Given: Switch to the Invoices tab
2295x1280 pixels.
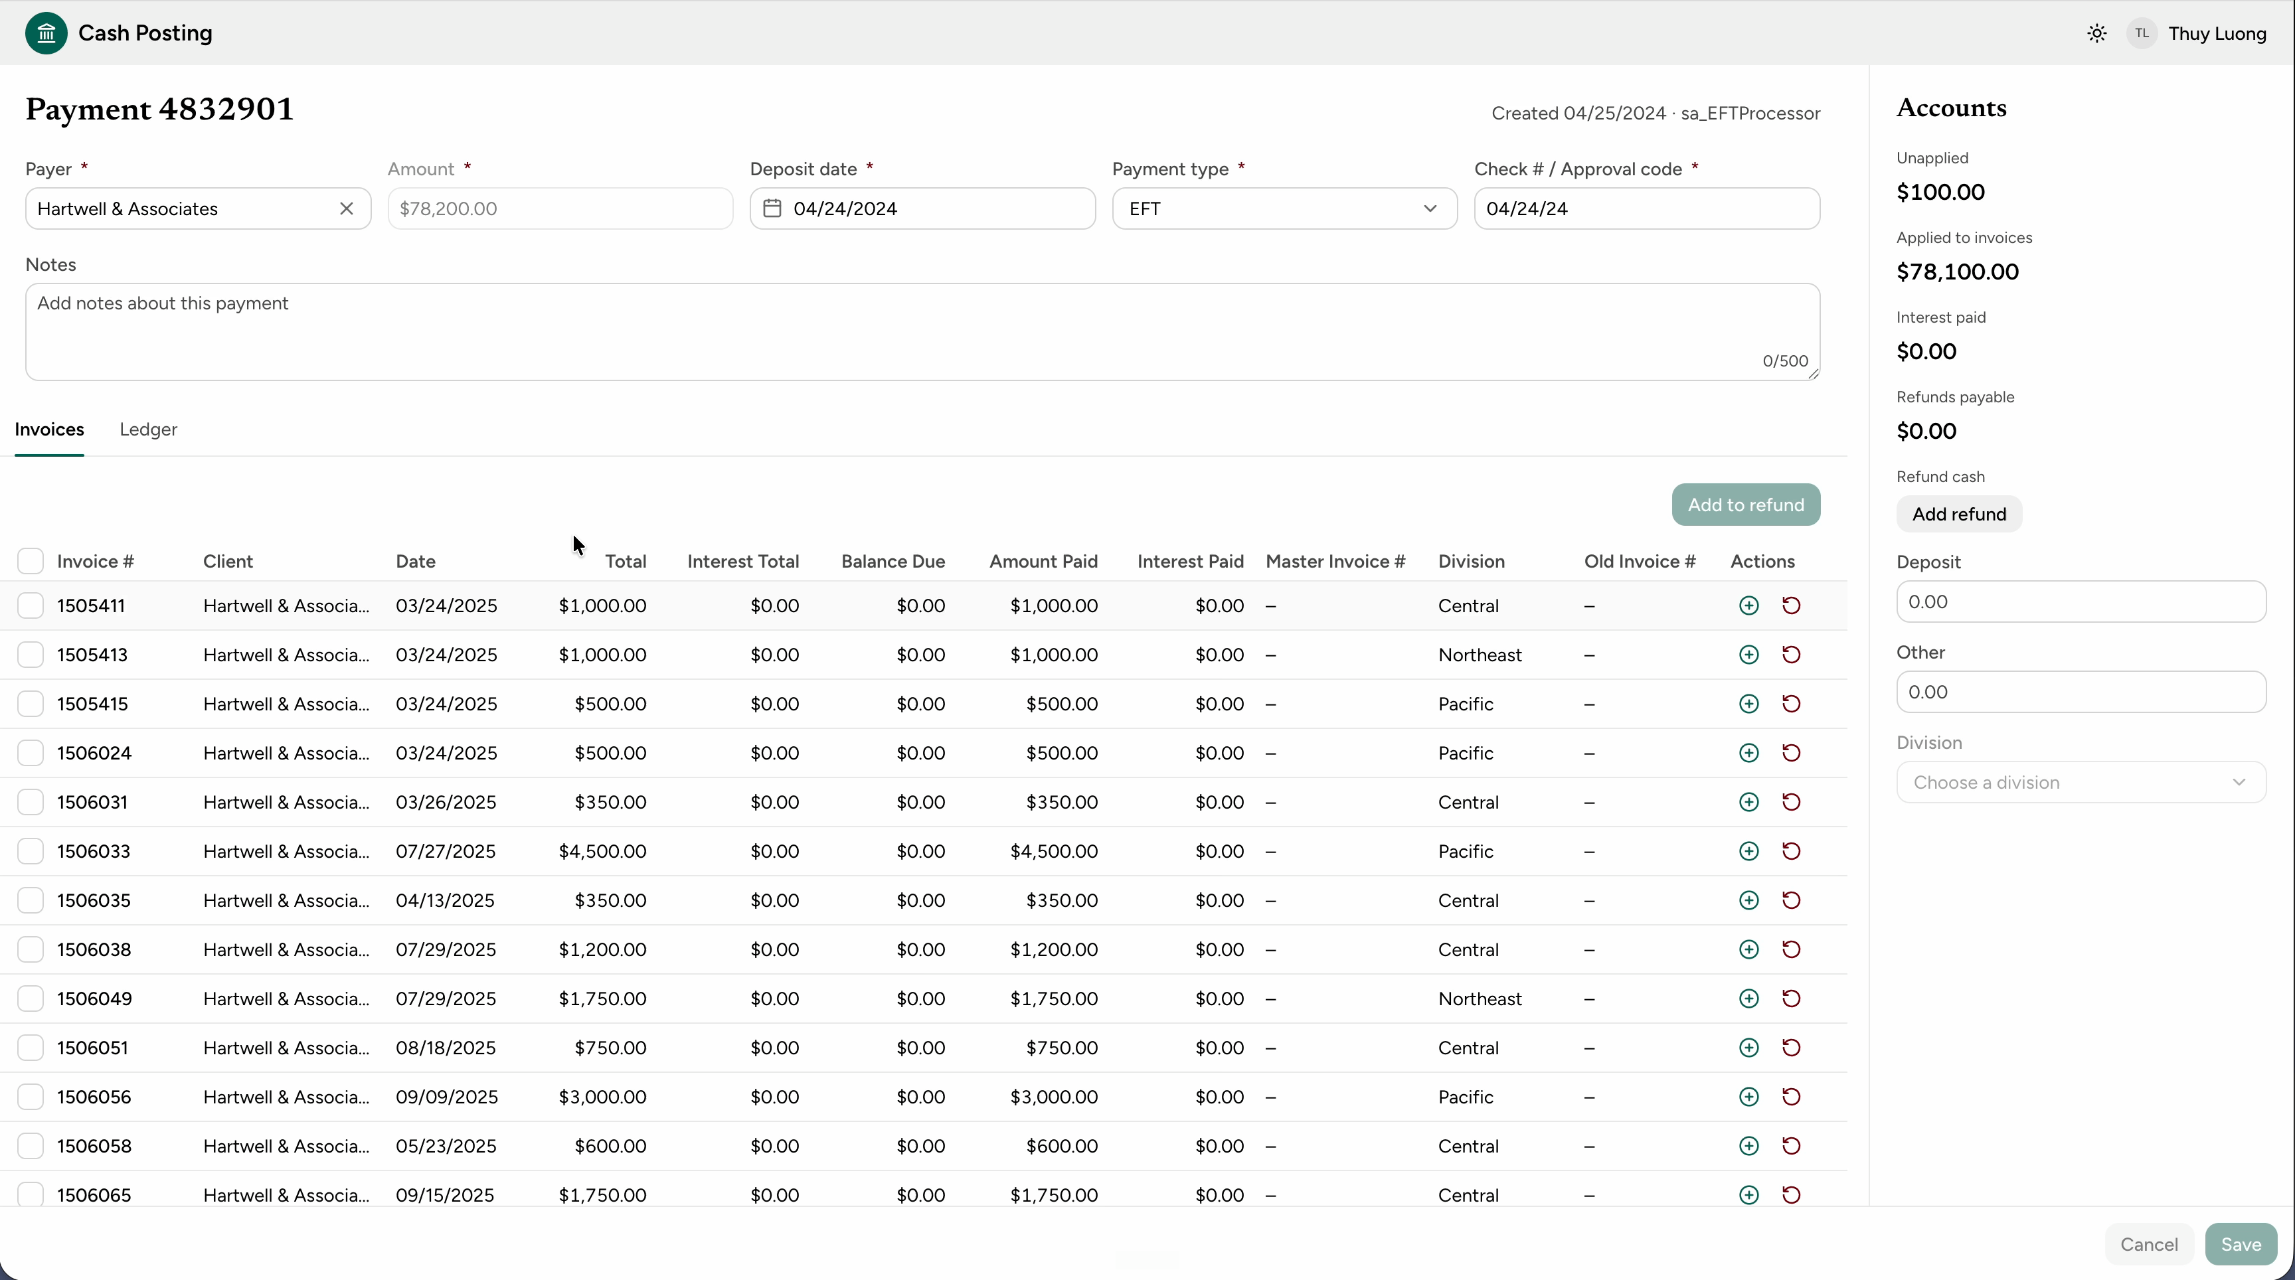Looking at the screenshot, I should (x=49, y=430).
